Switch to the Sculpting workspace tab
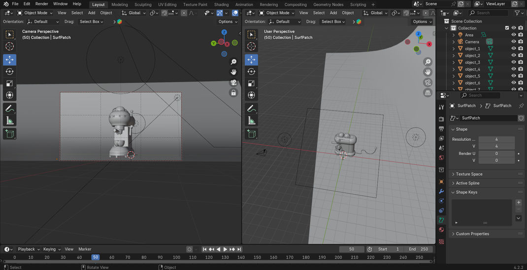Image resolution: width=527 pixels, height=270 pixels. 143,4
